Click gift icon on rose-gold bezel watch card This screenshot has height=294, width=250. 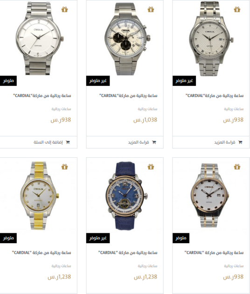(237, 167)
